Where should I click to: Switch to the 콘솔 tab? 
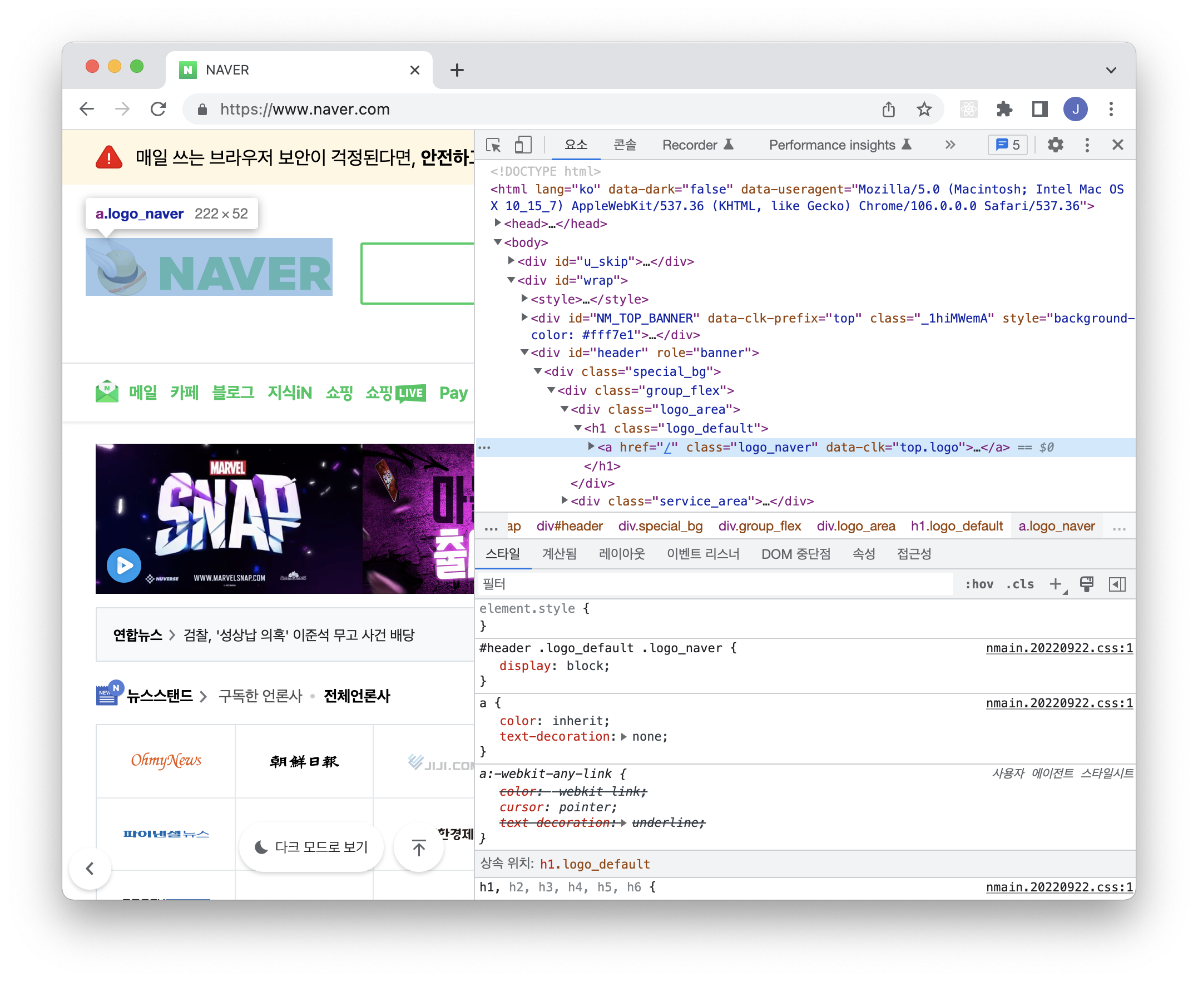625,145
